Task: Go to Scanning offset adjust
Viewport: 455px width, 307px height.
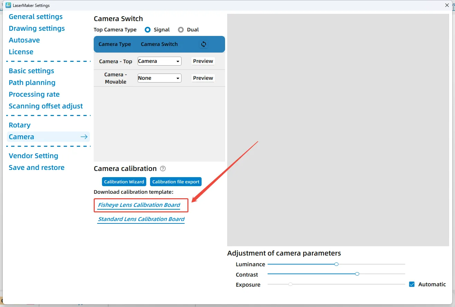Action: coord(46,106)
